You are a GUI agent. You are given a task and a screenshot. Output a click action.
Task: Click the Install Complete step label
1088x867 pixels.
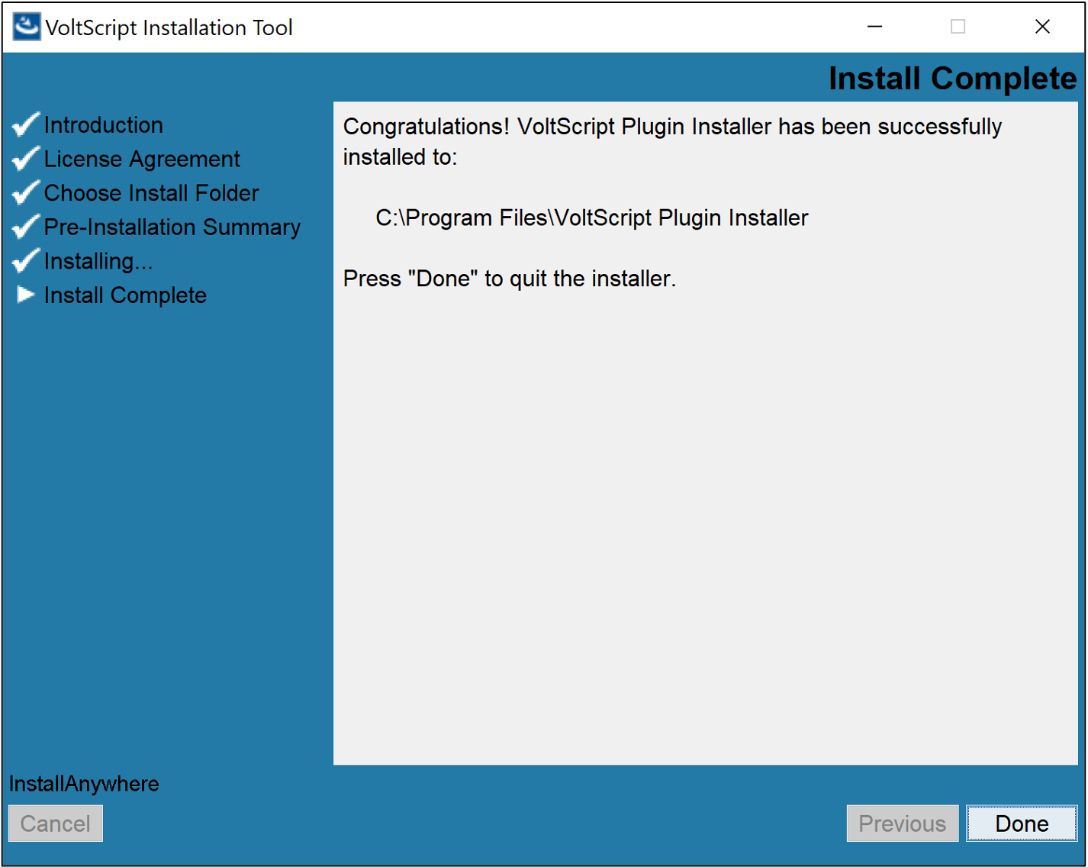[125, 295]
